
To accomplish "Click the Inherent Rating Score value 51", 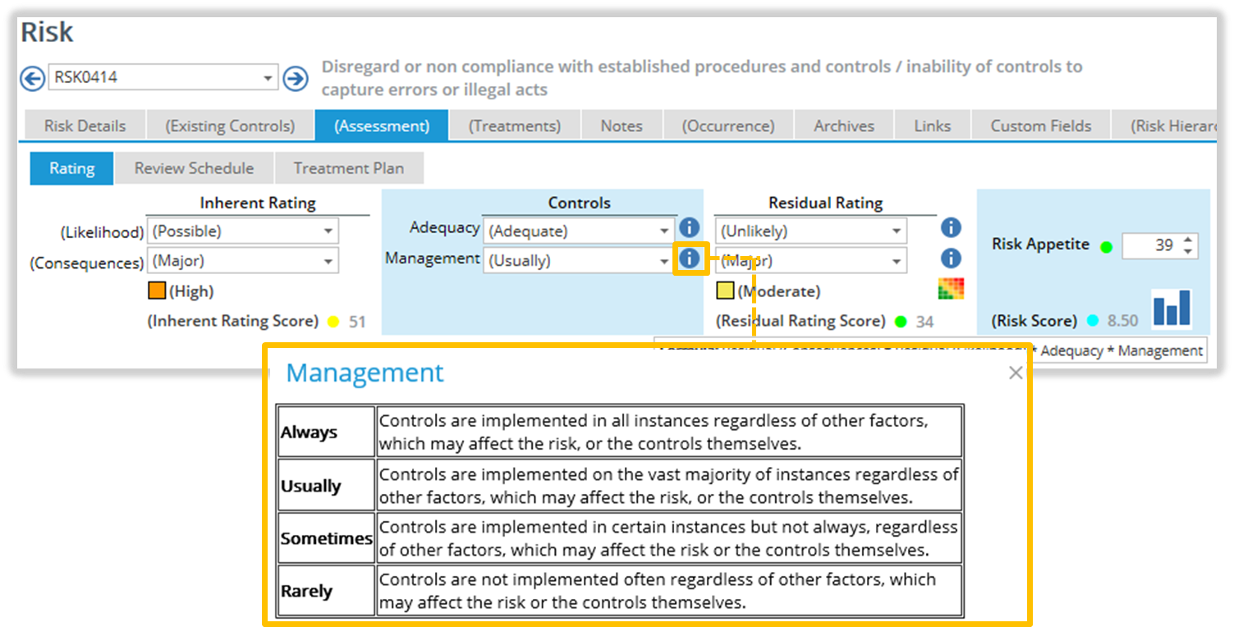I will coord(357,322).
